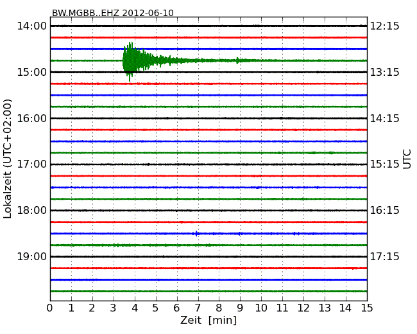
Task: Pick the 7 minute tick label
Action: pyautogui.click(x=198, y=308)
